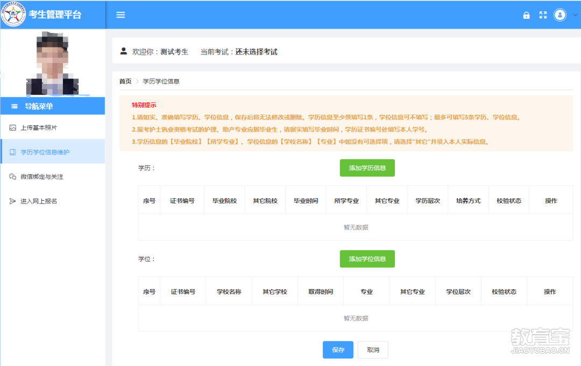This screenshot has height=366, width=581.
Task: Click the 取消 cancel button
Action: point(373,349)
